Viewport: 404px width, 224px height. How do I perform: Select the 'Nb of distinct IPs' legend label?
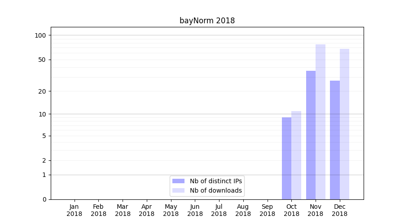click(215, 181)
